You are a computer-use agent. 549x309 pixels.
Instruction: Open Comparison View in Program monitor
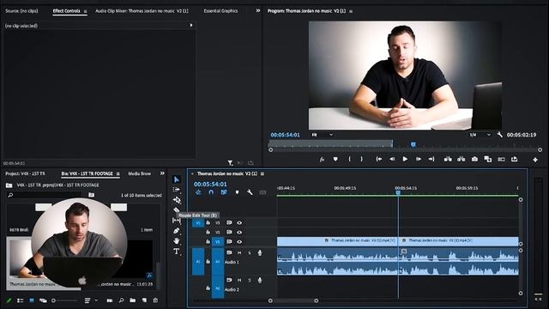pyautogui.click(x=488, y=159)
